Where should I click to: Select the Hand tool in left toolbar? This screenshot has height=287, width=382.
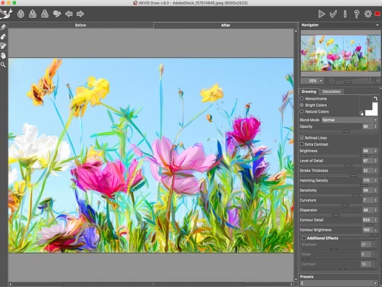coord(4,54)
